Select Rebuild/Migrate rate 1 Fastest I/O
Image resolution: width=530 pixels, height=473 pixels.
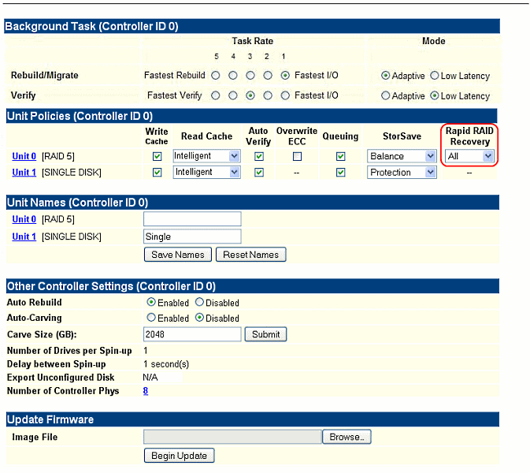click(x=285, y=76)
